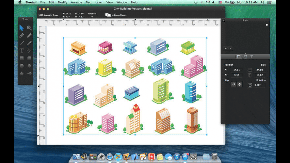The image size is (290, 163).
Task: Flip selection horizontally
Action: pos(234,84)
